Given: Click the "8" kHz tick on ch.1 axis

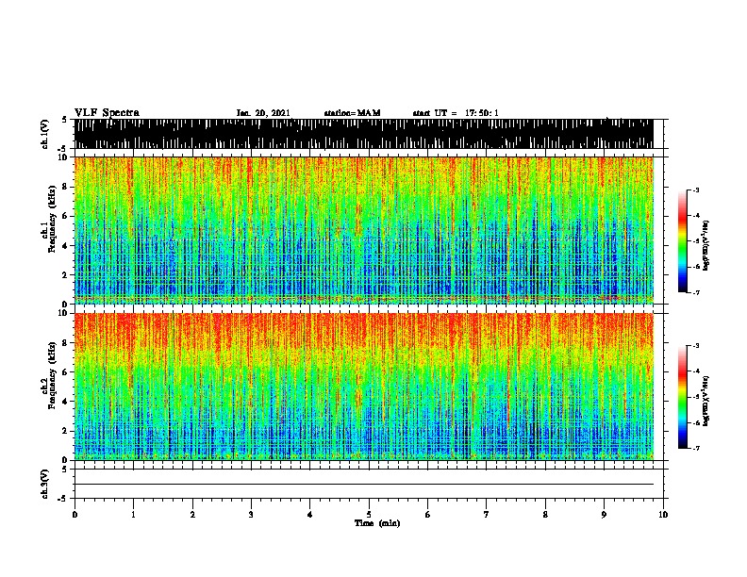Looking at the screenshot, I should coord(66,187).
